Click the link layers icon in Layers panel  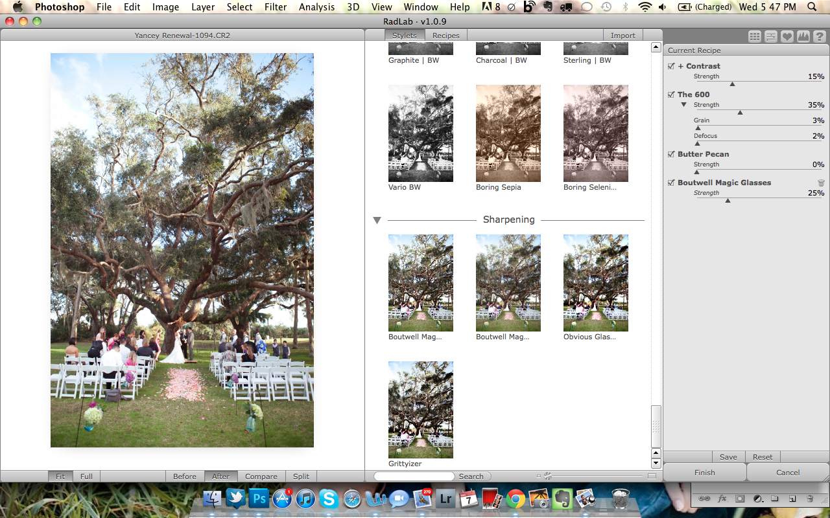point(705,499)
